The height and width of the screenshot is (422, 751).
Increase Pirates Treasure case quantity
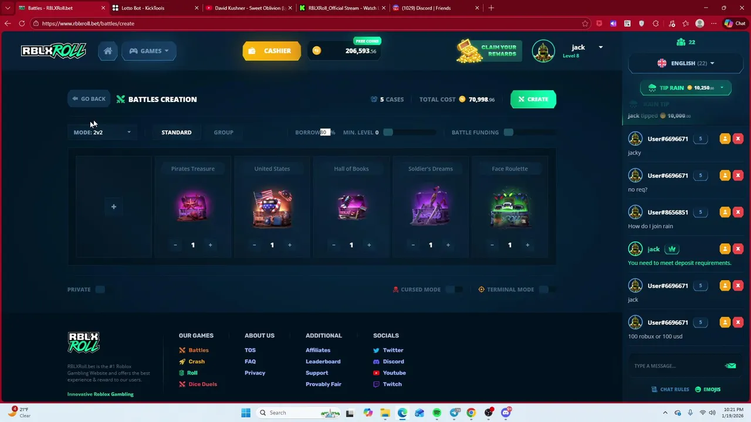pos(210,245)
